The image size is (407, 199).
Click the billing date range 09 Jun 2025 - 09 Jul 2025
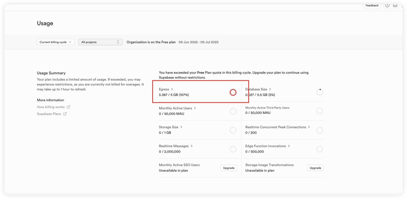[198, 42]
